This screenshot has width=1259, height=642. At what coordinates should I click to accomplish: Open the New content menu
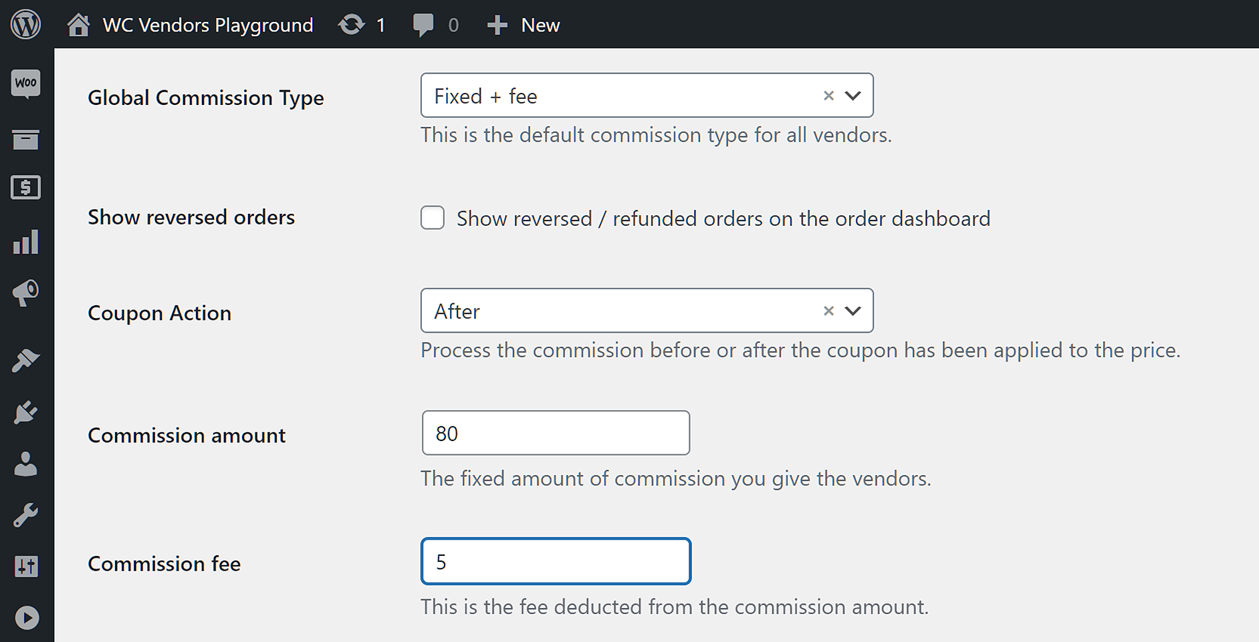(x=524, y=25)
